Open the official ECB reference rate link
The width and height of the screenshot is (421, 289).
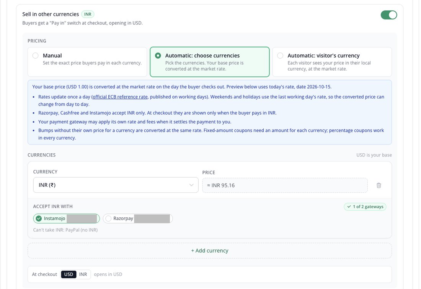[x=120, y=97]
